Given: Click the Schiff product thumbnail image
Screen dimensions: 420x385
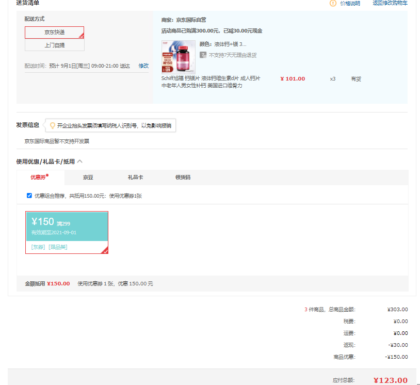Looking at the screenshot, I should click(179, 57).
